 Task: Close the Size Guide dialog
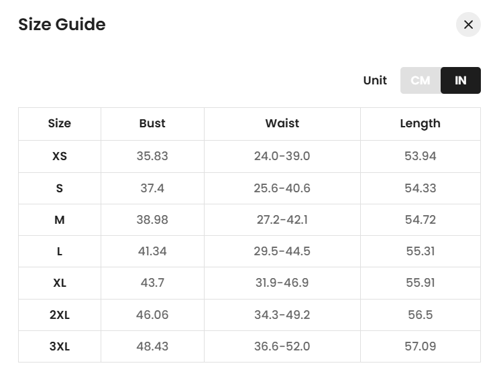tap(468, 25)
